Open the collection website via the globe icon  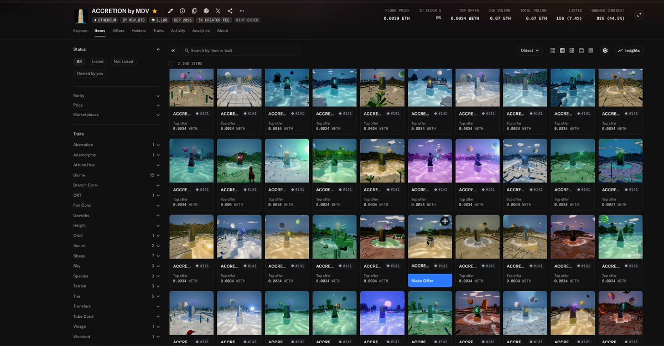point(206,11)
